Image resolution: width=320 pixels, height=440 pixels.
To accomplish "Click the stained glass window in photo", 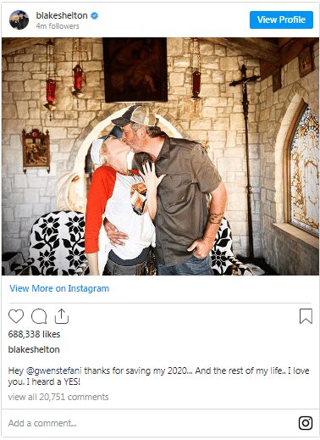I will point(303,171).
